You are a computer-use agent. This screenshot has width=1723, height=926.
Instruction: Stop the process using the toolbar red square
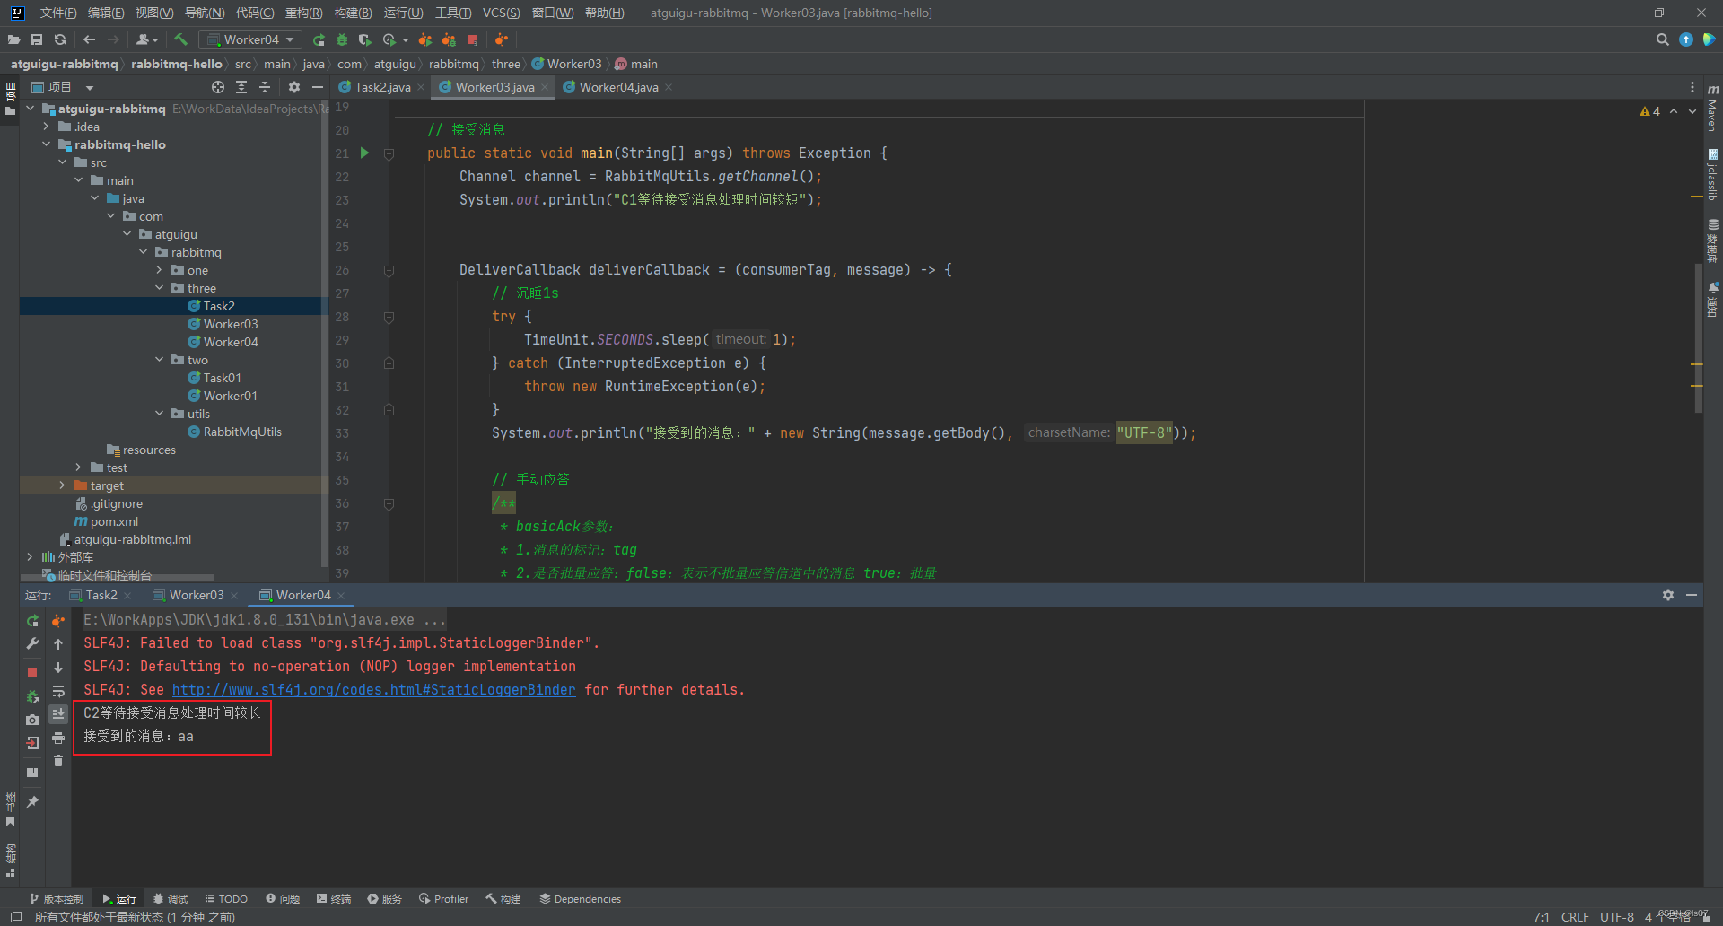pyautogui.click(x=472, y=39)
